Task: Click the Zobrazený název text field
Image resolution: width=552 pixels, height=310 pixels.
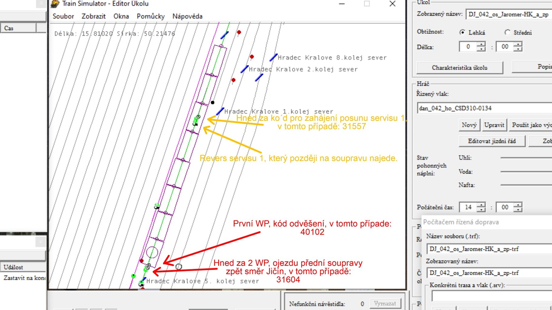Action: click(x=508, y=14)
